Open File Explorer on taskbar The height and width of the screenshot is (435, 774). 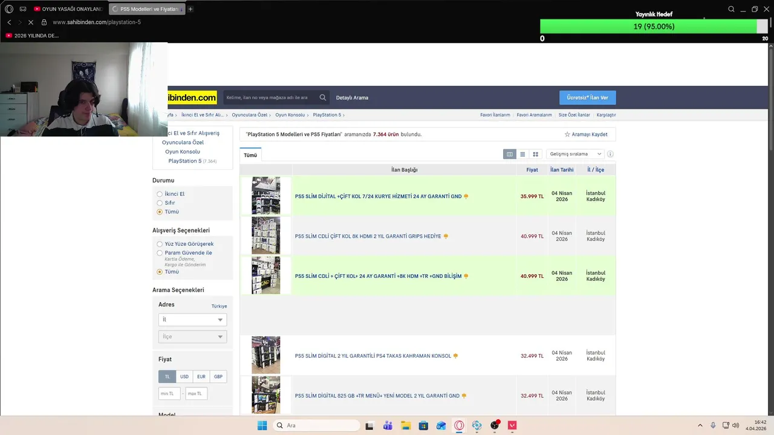[x=406, y=425]
